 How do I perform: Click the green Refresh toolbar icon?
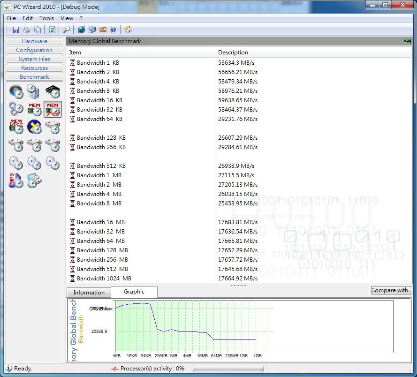[x=52, y=30]
